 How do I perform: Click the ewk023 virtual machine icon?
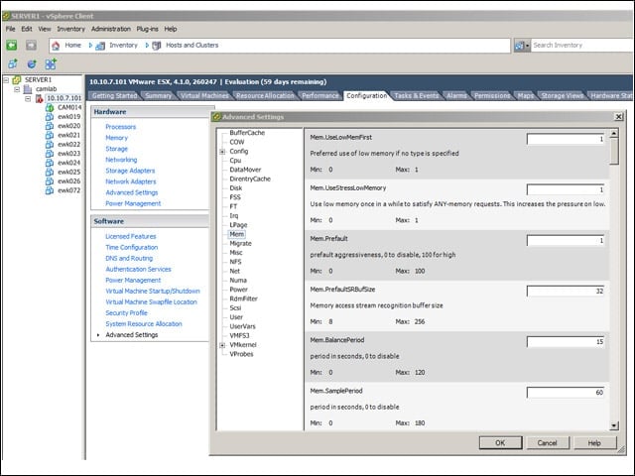(50, 154)
